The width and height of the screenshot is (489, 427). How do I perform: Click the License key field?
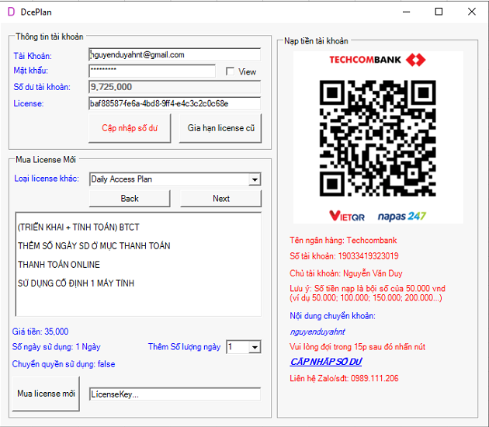[175, 103]
